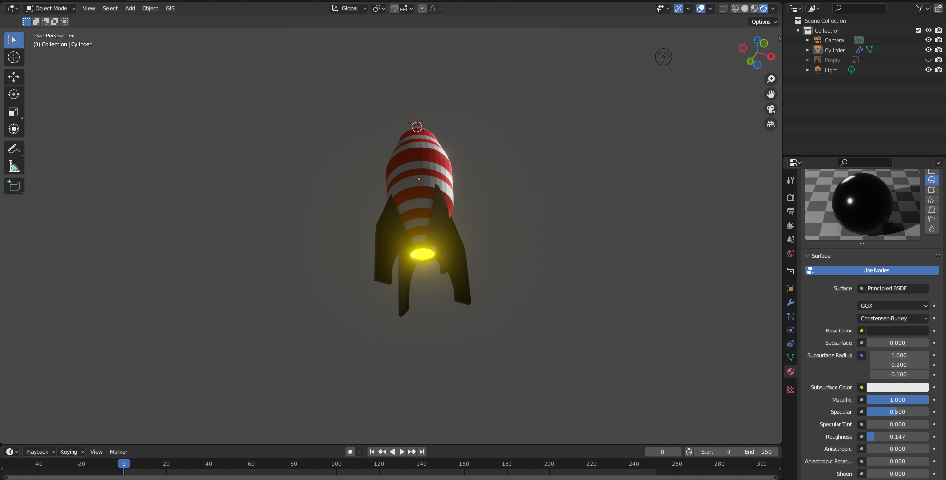Activate the Scale tool
Viewport: 946px width, 480px height.
[14, 112]
